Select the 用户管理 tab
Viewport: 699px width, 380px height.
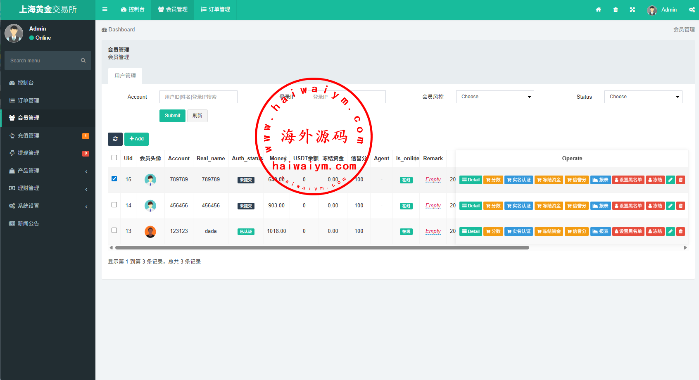click(x=125, y=76)
